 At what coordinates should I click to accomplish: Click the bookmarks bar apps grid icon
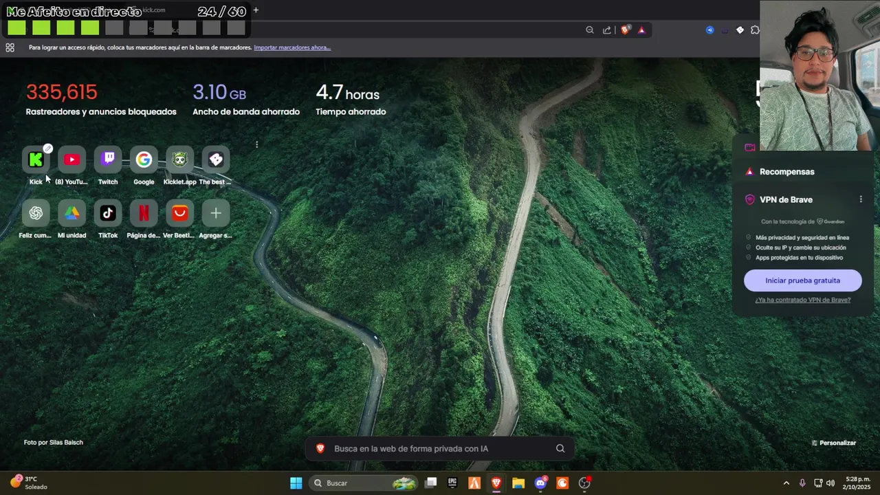pyautogui.click(x=10, y=47)
